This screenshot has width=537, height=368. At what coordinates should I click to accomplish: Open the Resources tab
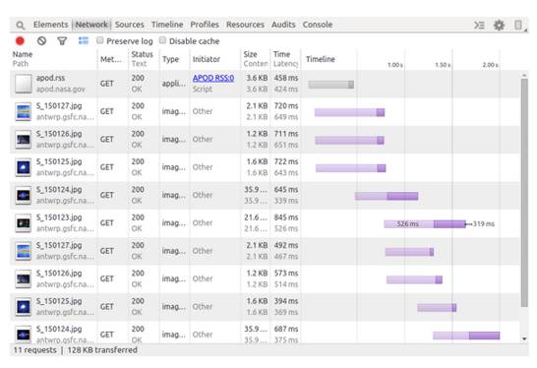(245, 25)
